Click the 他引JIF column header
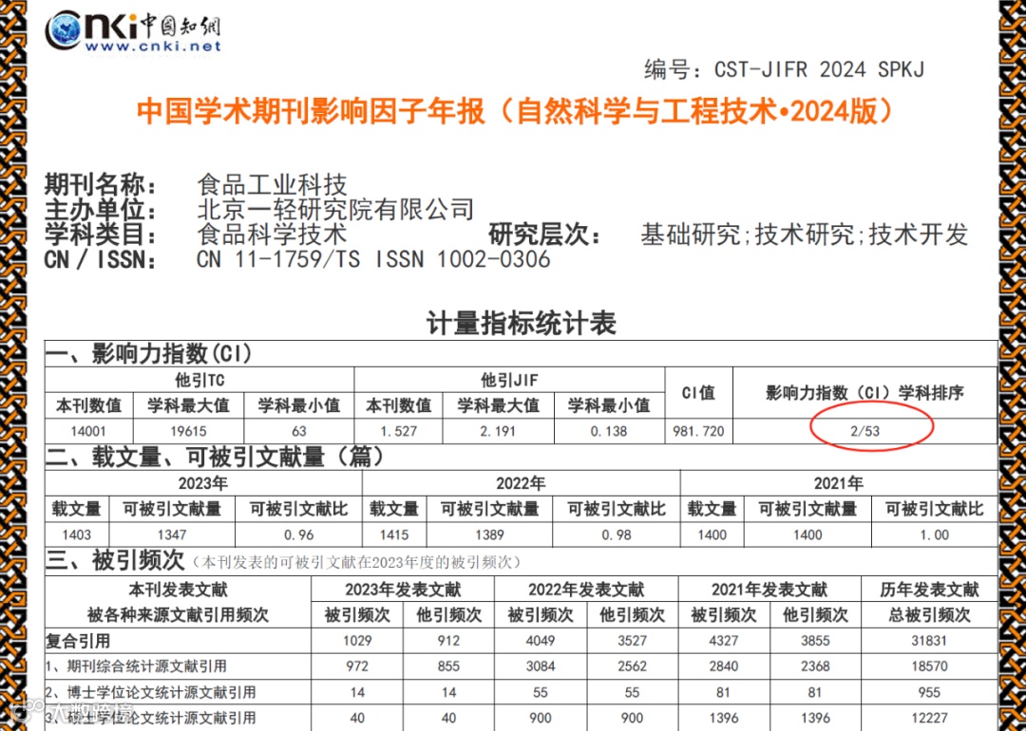Screen dimensions: 1026x731 (x=509, y=380)
